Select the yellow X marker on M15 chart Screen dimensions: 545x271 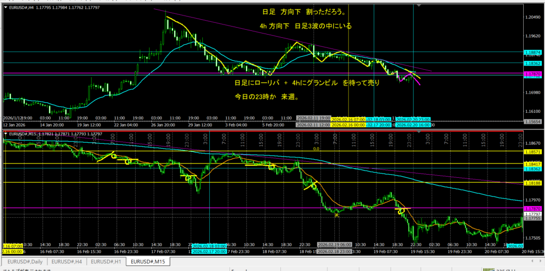pyautogui.click(x=336, y=215)
